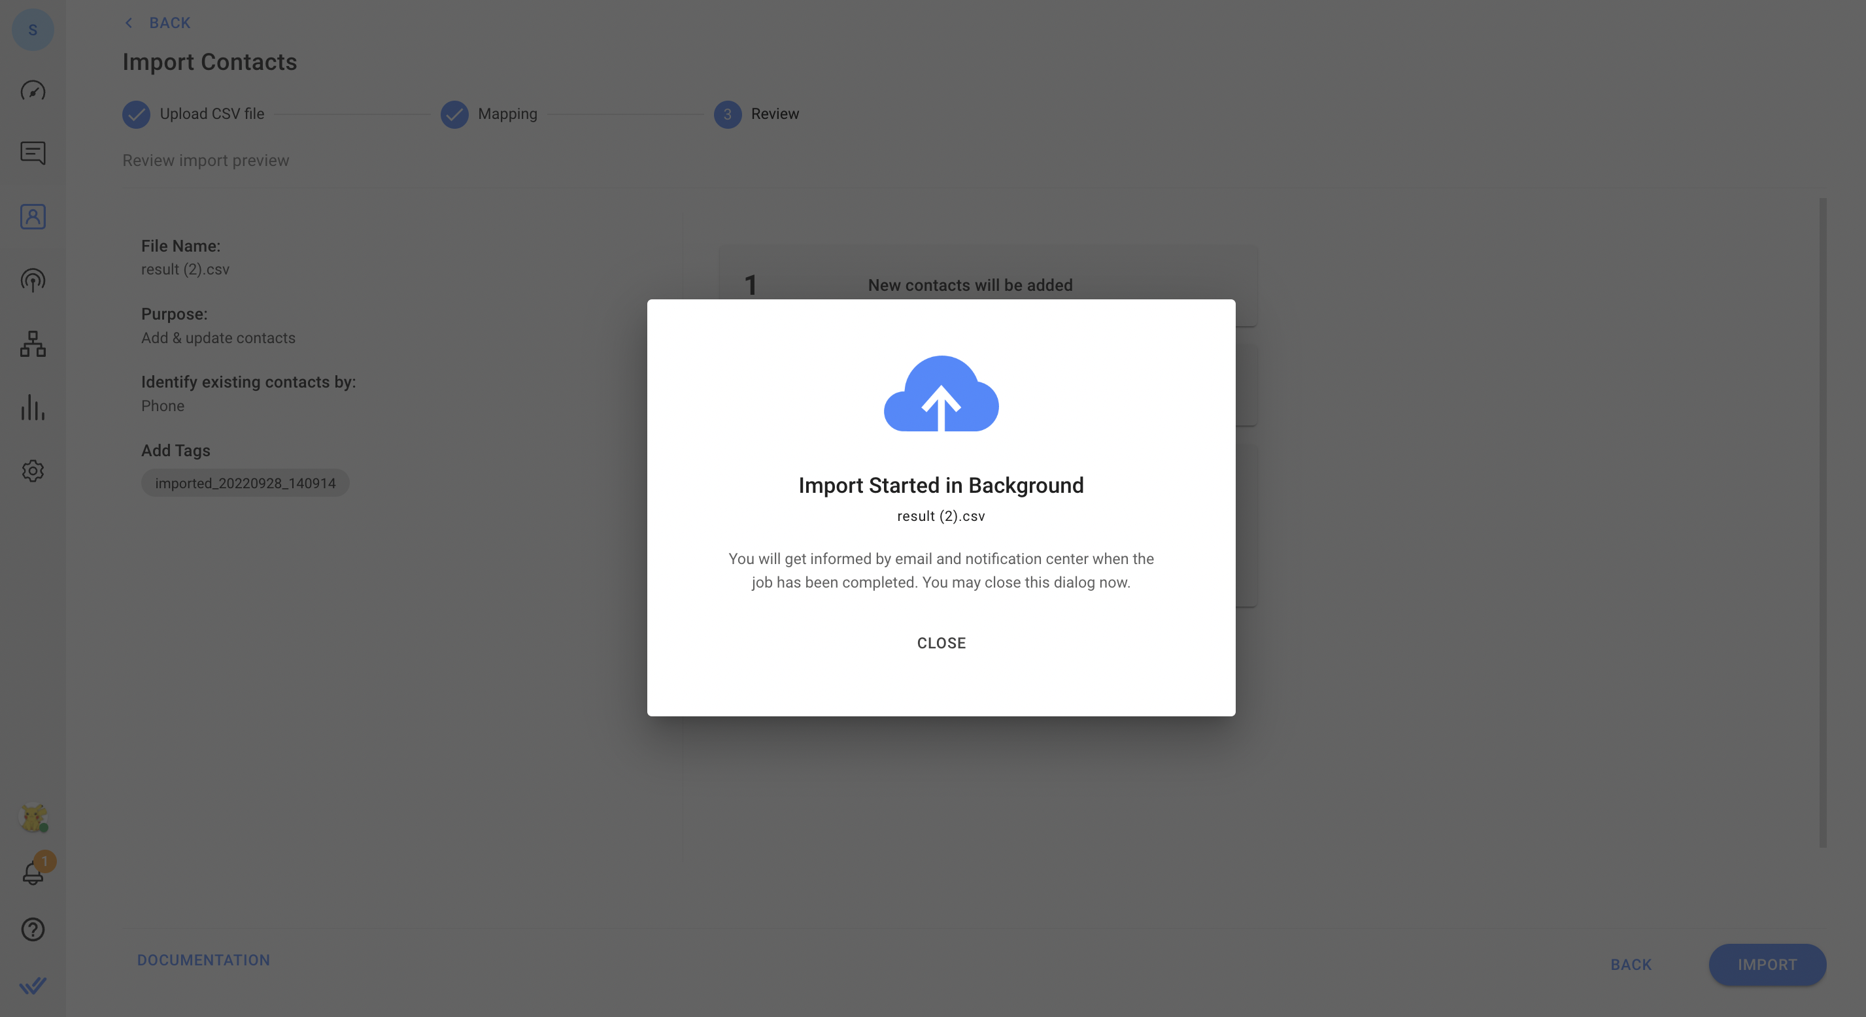Click 'Add & update contacts' purpose text
The image size is (1866, 1017).
click(218, 339)
